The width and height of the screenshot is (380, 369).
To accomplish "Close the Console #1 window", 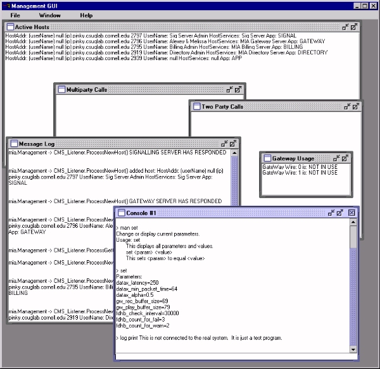I will click(352, 212).
